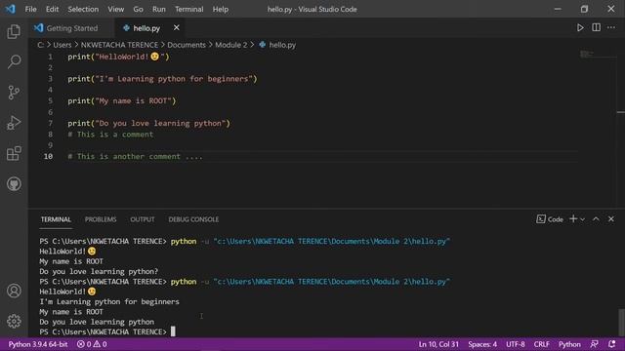Image resolution: width=625 pixels, height=351 pixels.
Task: Run the Python file with the play button
Action: coord(580,28)
